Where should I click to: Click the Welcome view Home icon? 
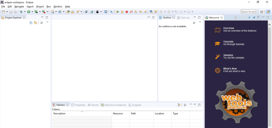[x=236, y=17]
